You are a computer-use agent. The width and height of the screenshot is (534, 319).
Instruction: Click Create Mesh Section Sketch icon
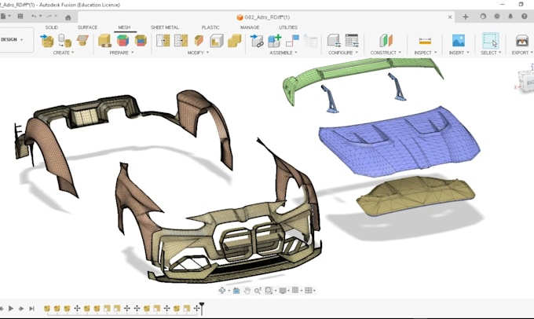click(x=82, y=40)
